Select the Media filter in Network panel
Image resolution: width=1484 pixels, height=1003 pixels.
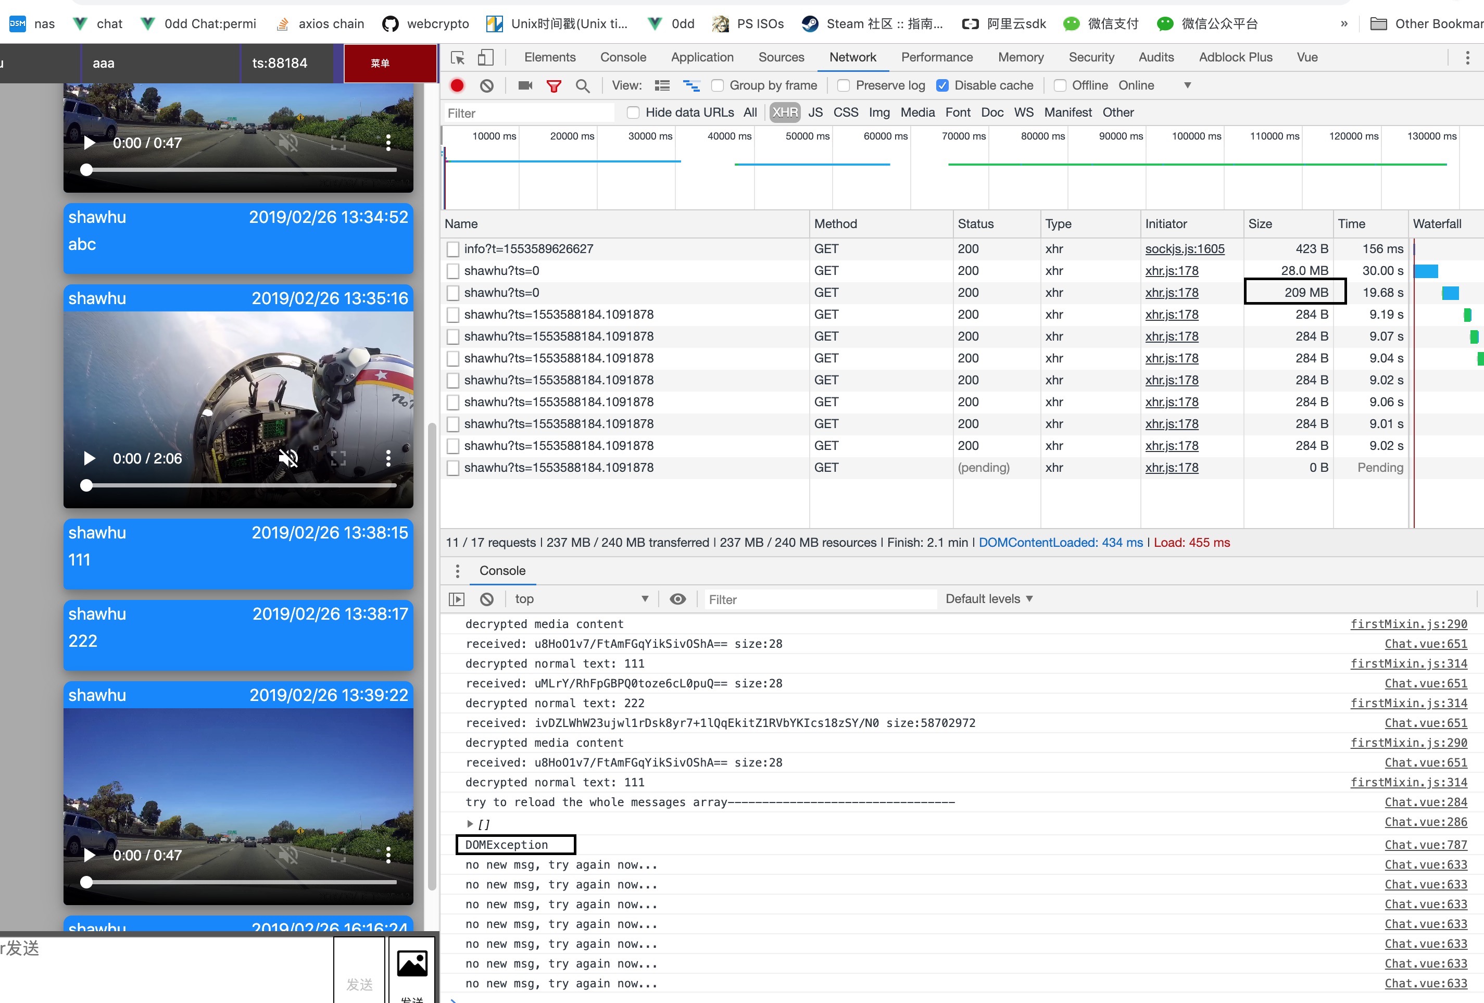[x=917, y=112]
